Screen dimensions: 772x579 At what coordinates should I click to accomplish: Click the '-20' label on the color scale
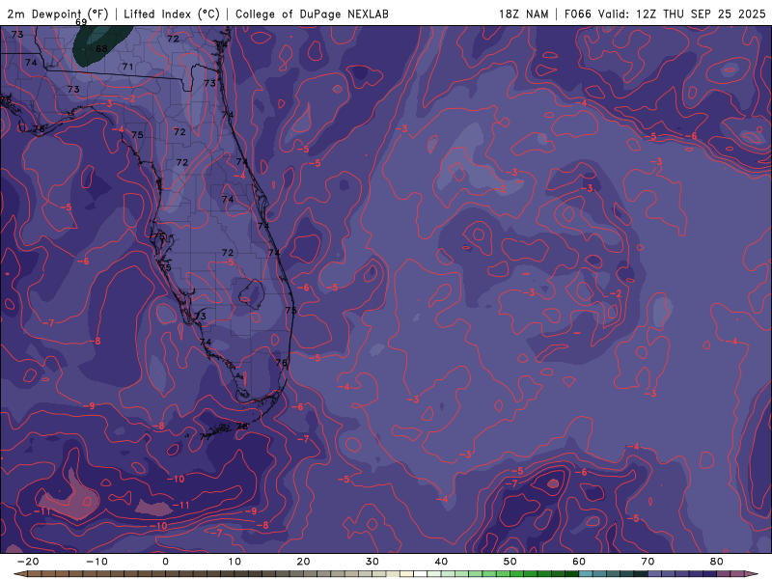tap(28, 562)
